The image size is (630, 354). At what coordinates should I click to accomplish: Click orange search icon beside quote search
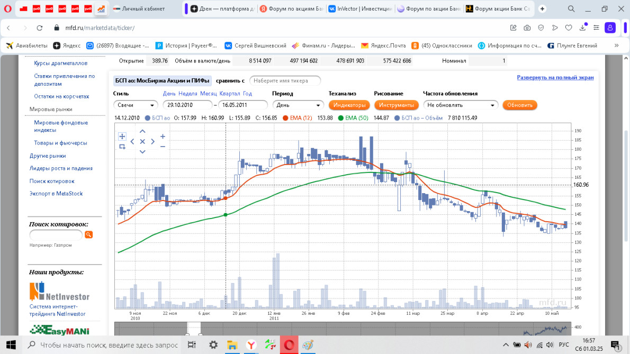pos(88,234)
